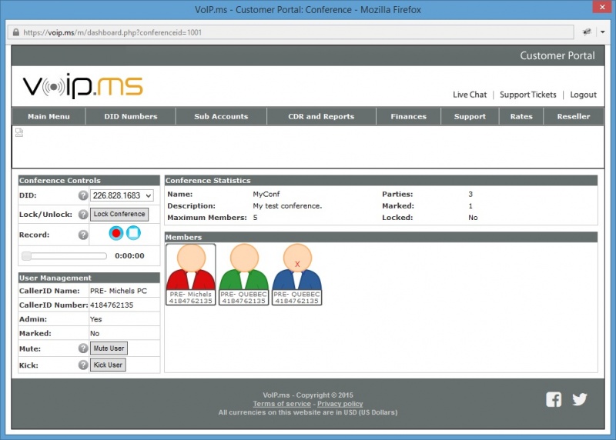Viewport: 616px width, 440px height.
Task: Click the Lock Conference button
Action: coord(119,215)
